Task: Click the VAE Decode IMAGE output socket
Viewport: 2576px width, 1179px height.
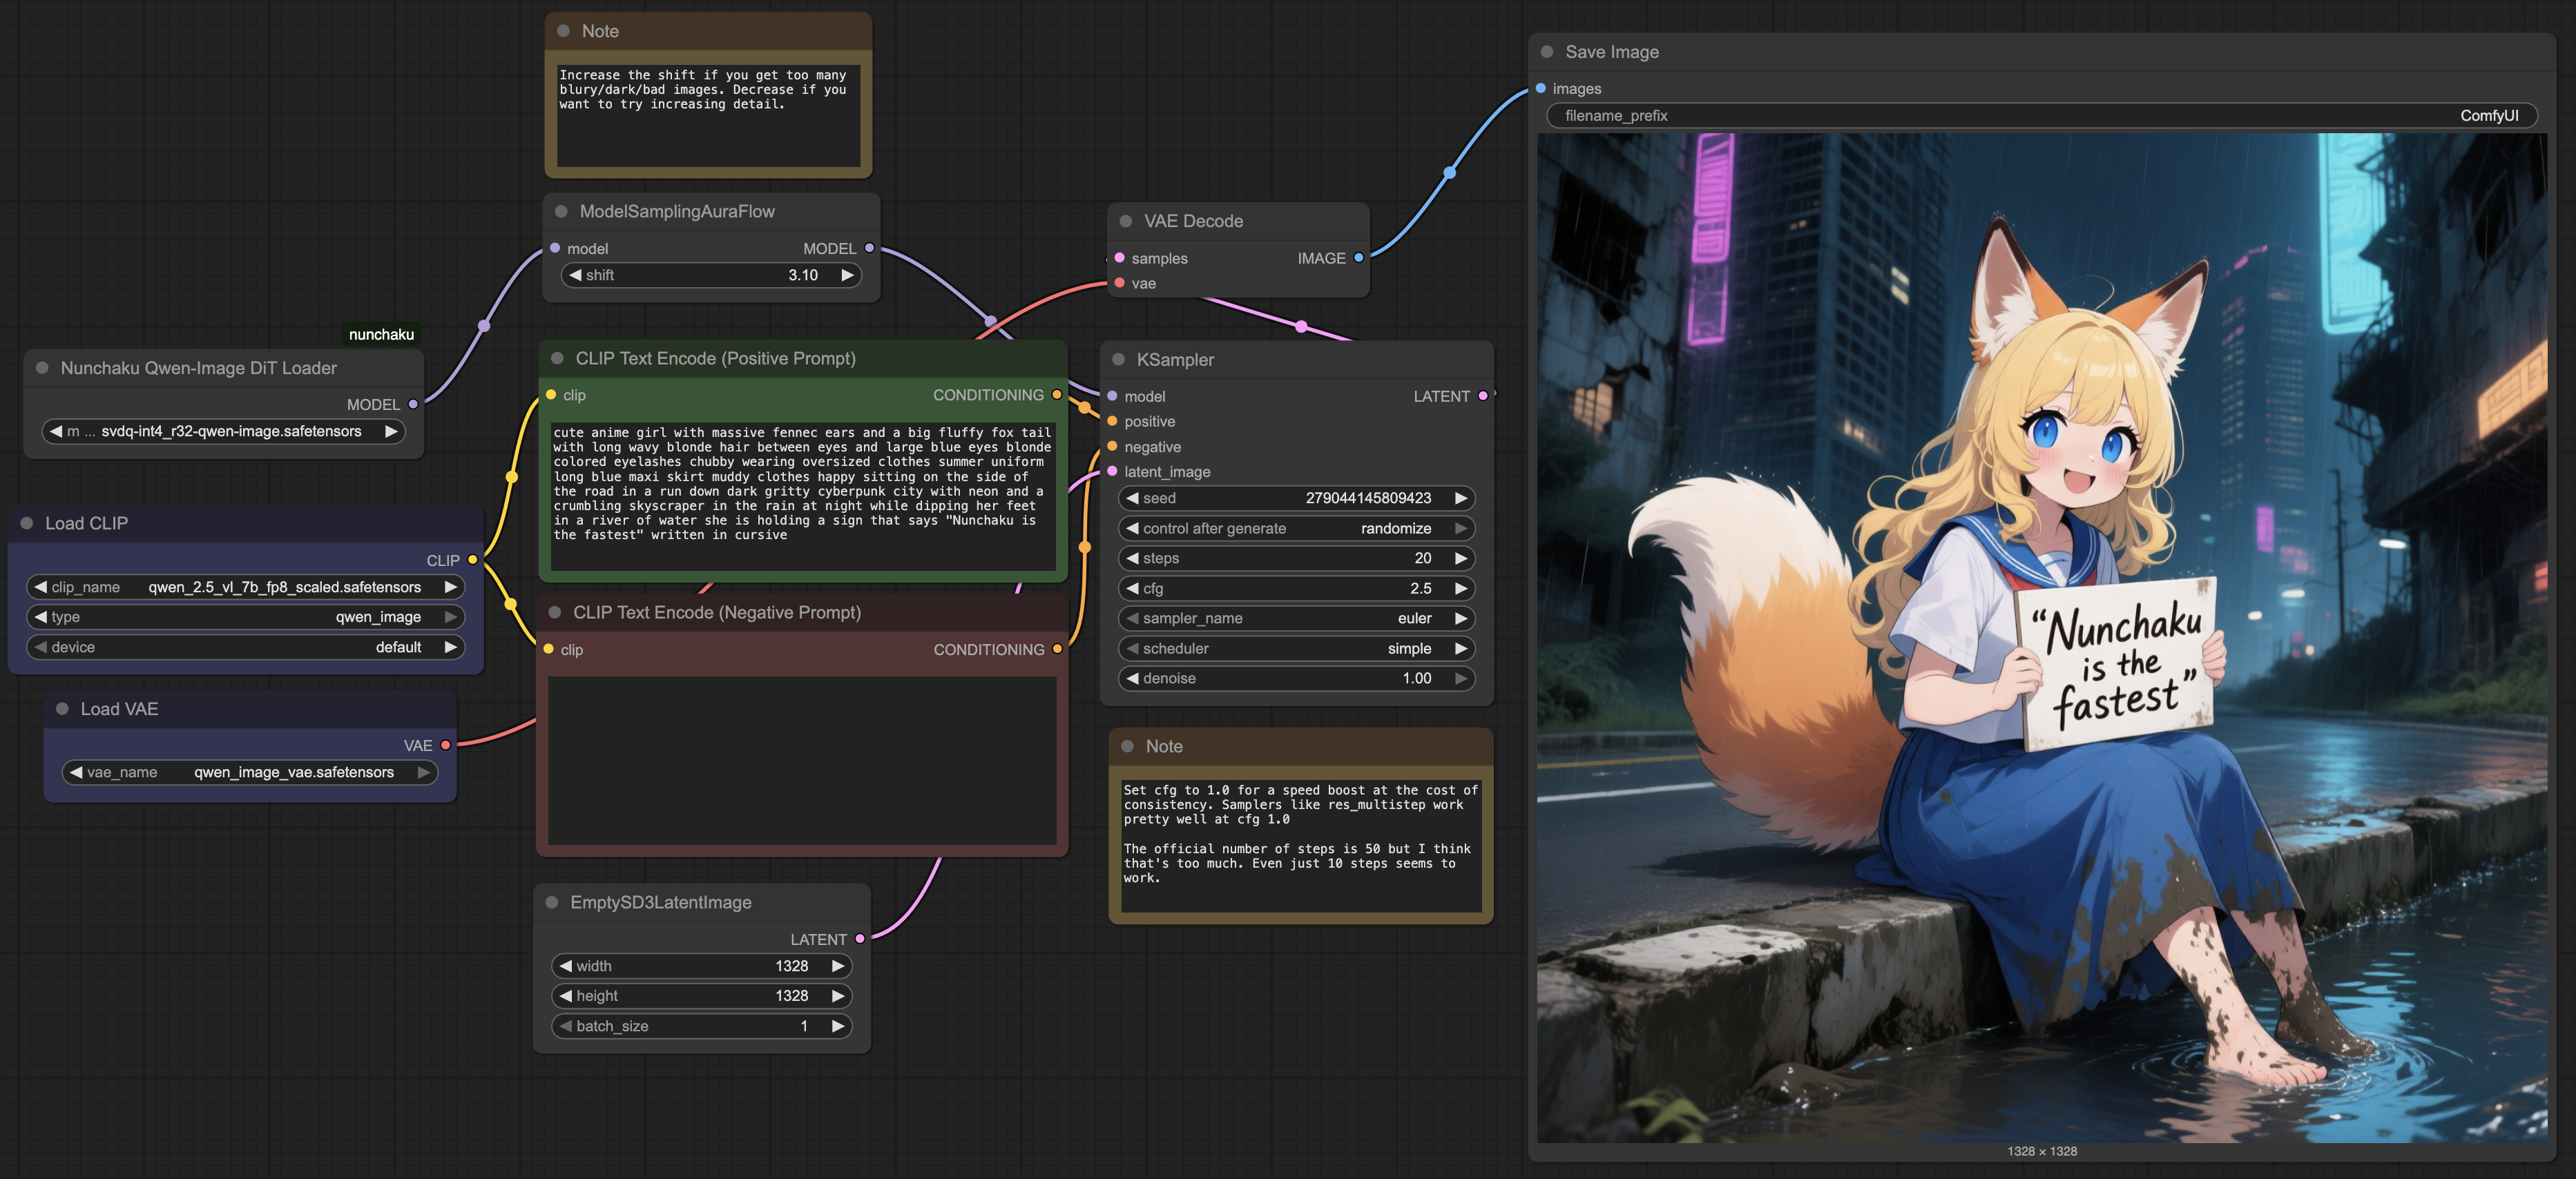Action: [1358, 257]
